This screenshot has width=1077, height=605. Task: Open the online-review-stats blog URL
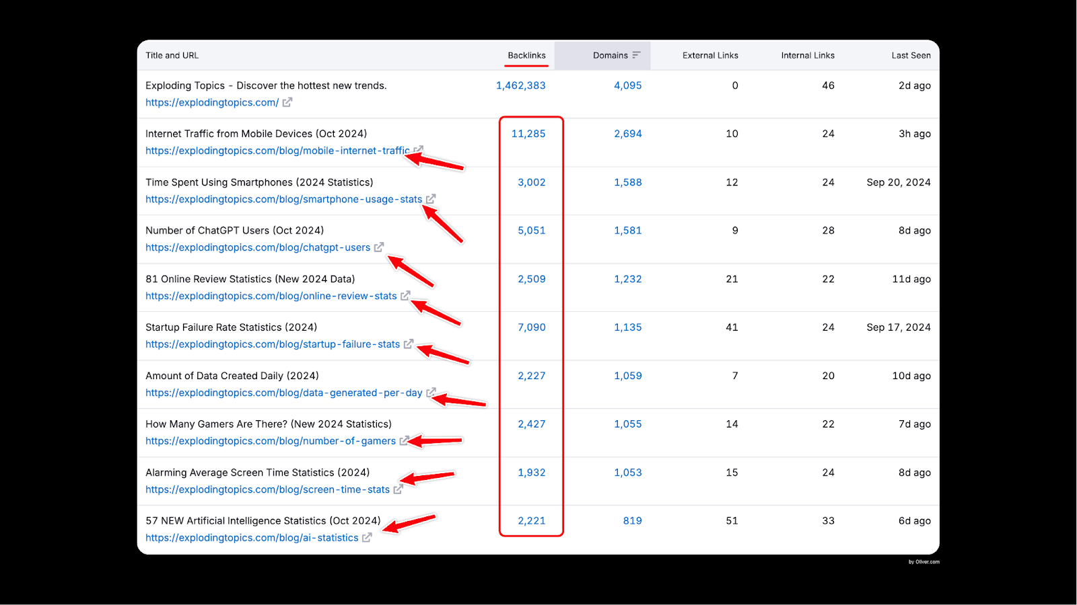coord(271,296)
